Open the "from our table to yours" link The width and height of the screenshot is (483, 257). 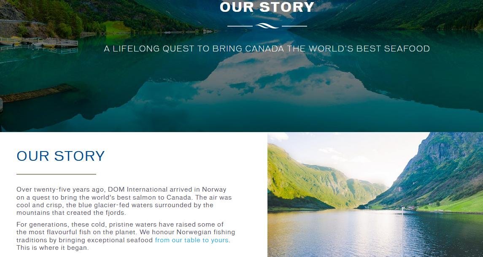pyautogui.click(x=192, y=240)
